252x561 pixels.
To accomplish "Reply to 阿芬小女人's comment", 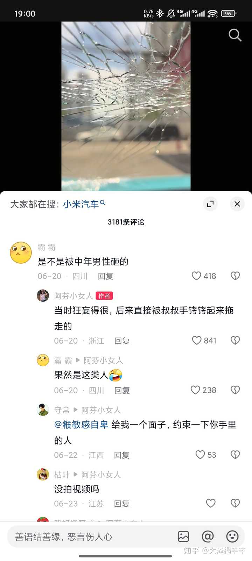I will 122,341.
